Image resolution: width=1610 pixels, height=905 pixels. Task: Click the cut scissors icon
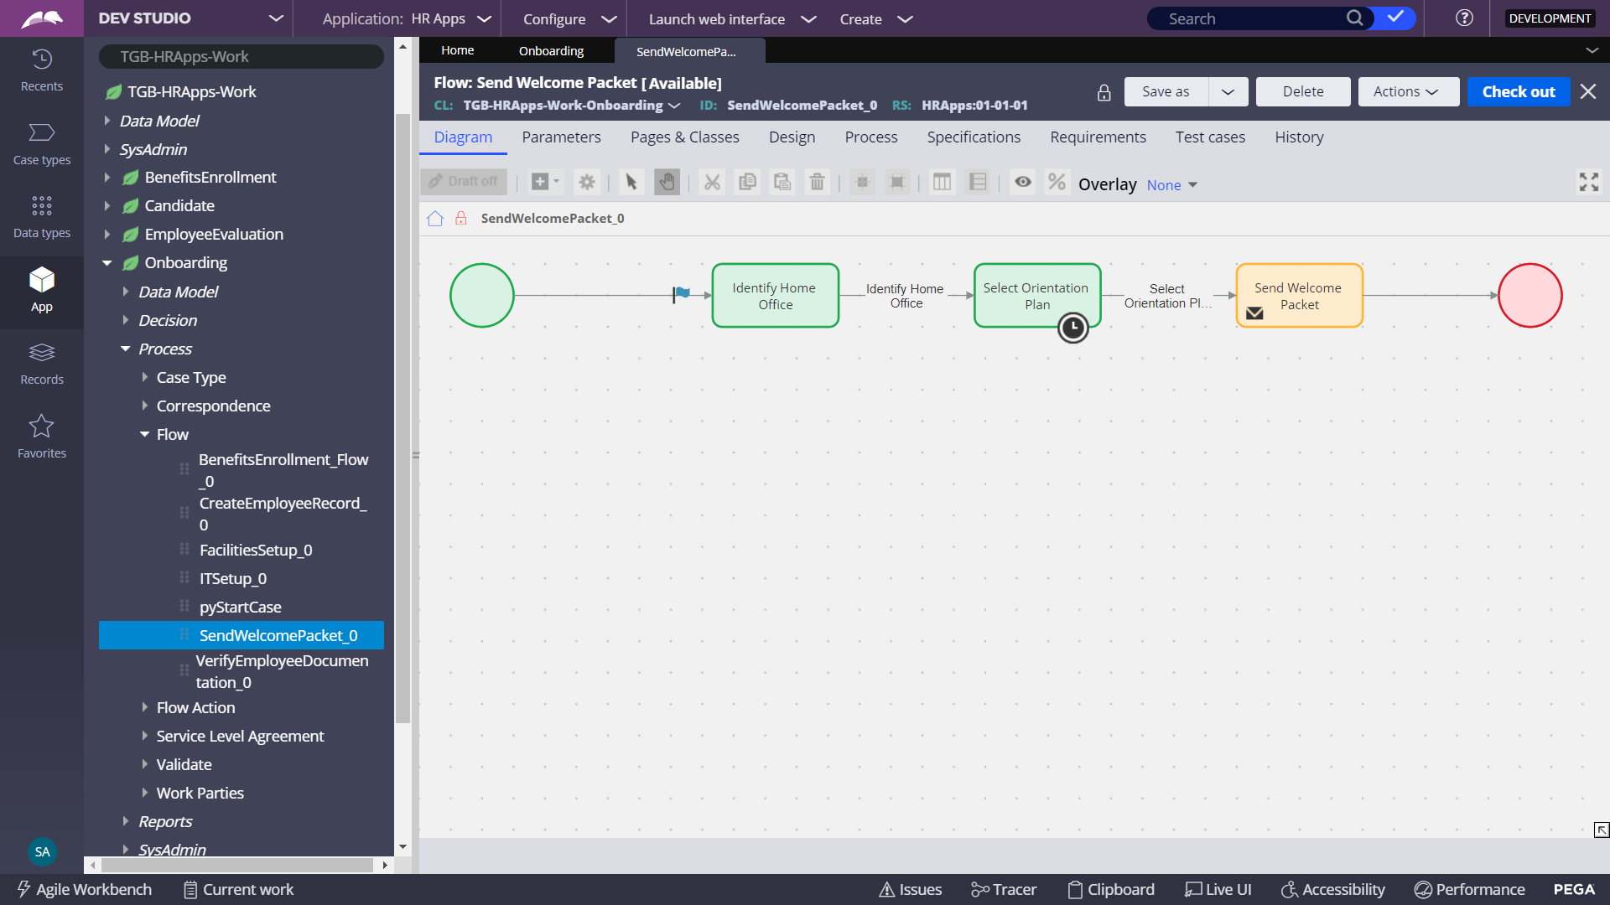coord(712,182)
